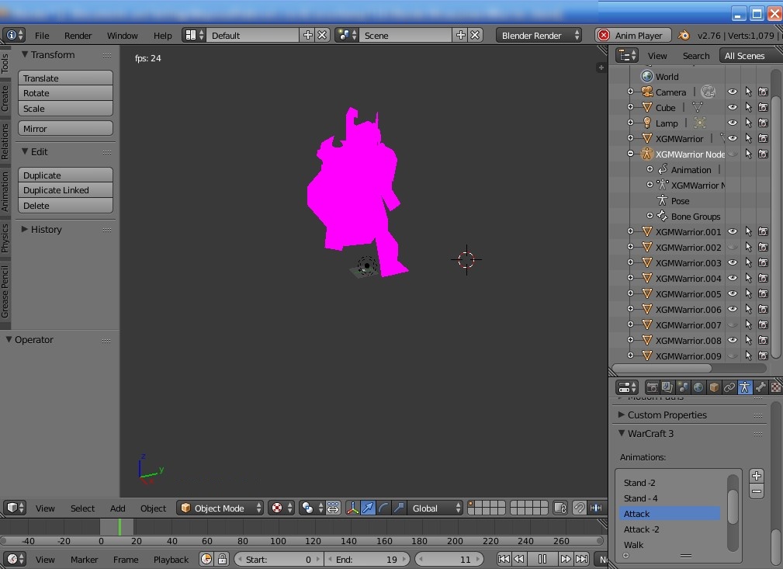Collapse the Transform panel
783x569 pixels.
[x=25, y=54]
